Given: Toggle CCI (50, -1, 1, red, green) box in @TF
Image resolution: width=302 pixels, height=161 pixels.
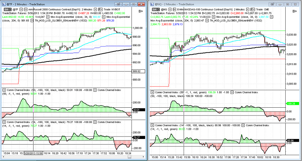Looking at the screenshot, I should 95,90.
